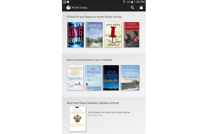Tap the battery status indicator
Screen dimensions: 208x134
[132, 2]
